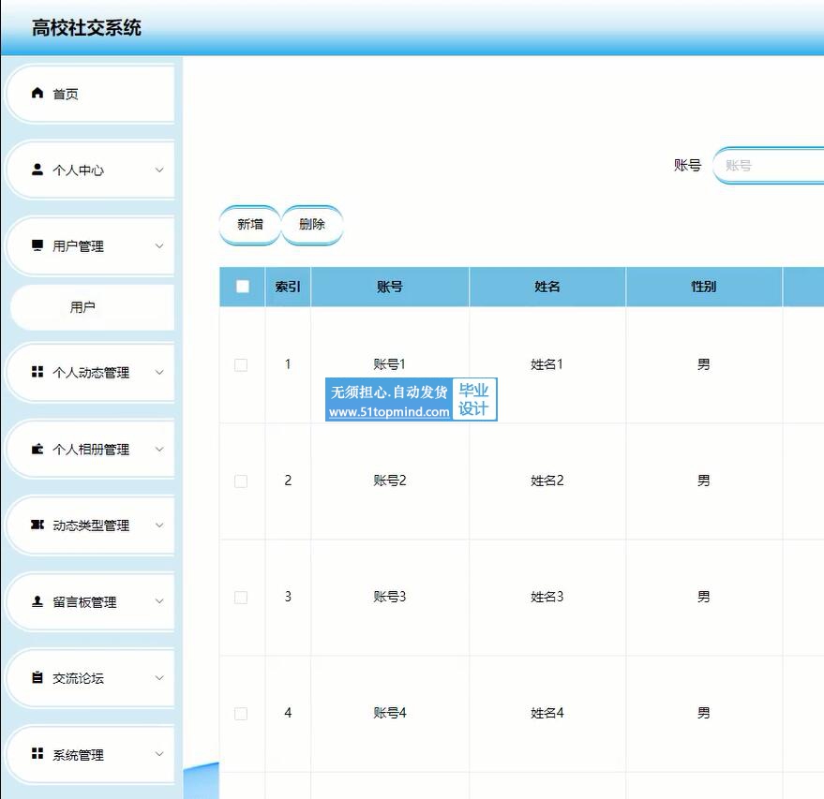Expand the 动态类型管理 chevron
This screenshot has width=824, height=799.
coord(159,525)
